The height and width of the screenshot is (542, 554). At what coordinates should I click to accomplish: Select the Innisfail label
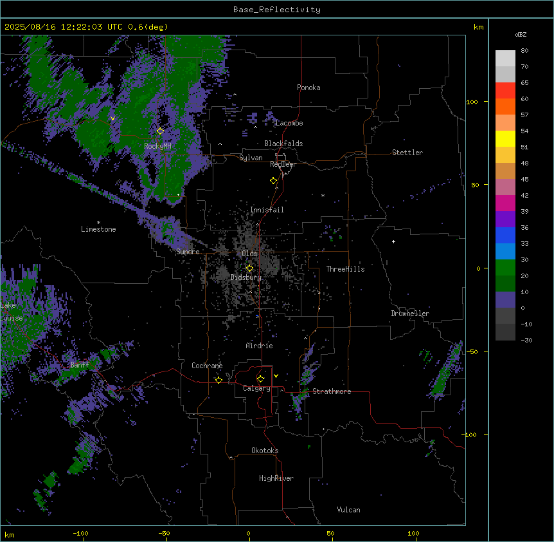267,210
